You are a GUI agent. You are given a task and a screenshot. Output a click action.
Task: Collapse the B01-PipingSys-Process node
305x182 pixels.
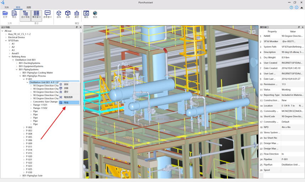[x=20, y=76]
